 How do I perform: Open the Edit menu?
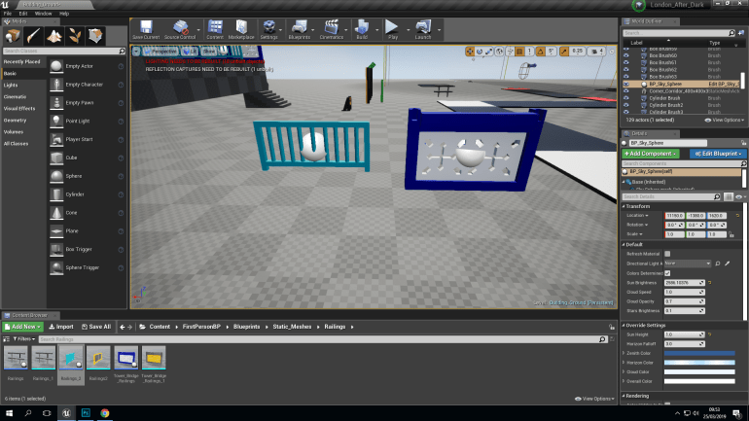click(23, 14)
